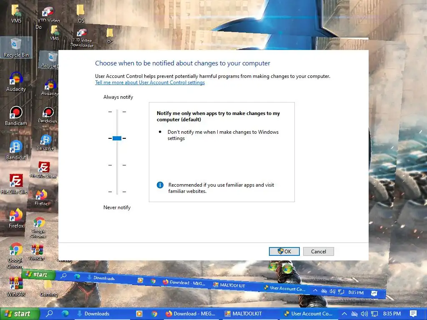Image resolution: width=427 pixels, height=320 pixels.
Task: Open the Firefox shortcut in the leftmost column
Action: coord(16,218)
